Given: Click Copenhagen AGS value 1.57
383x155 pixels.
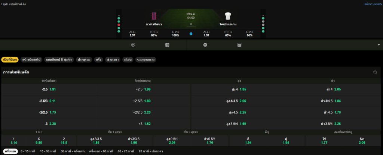Looking at the screenshot, I should (x=206, y=35).
